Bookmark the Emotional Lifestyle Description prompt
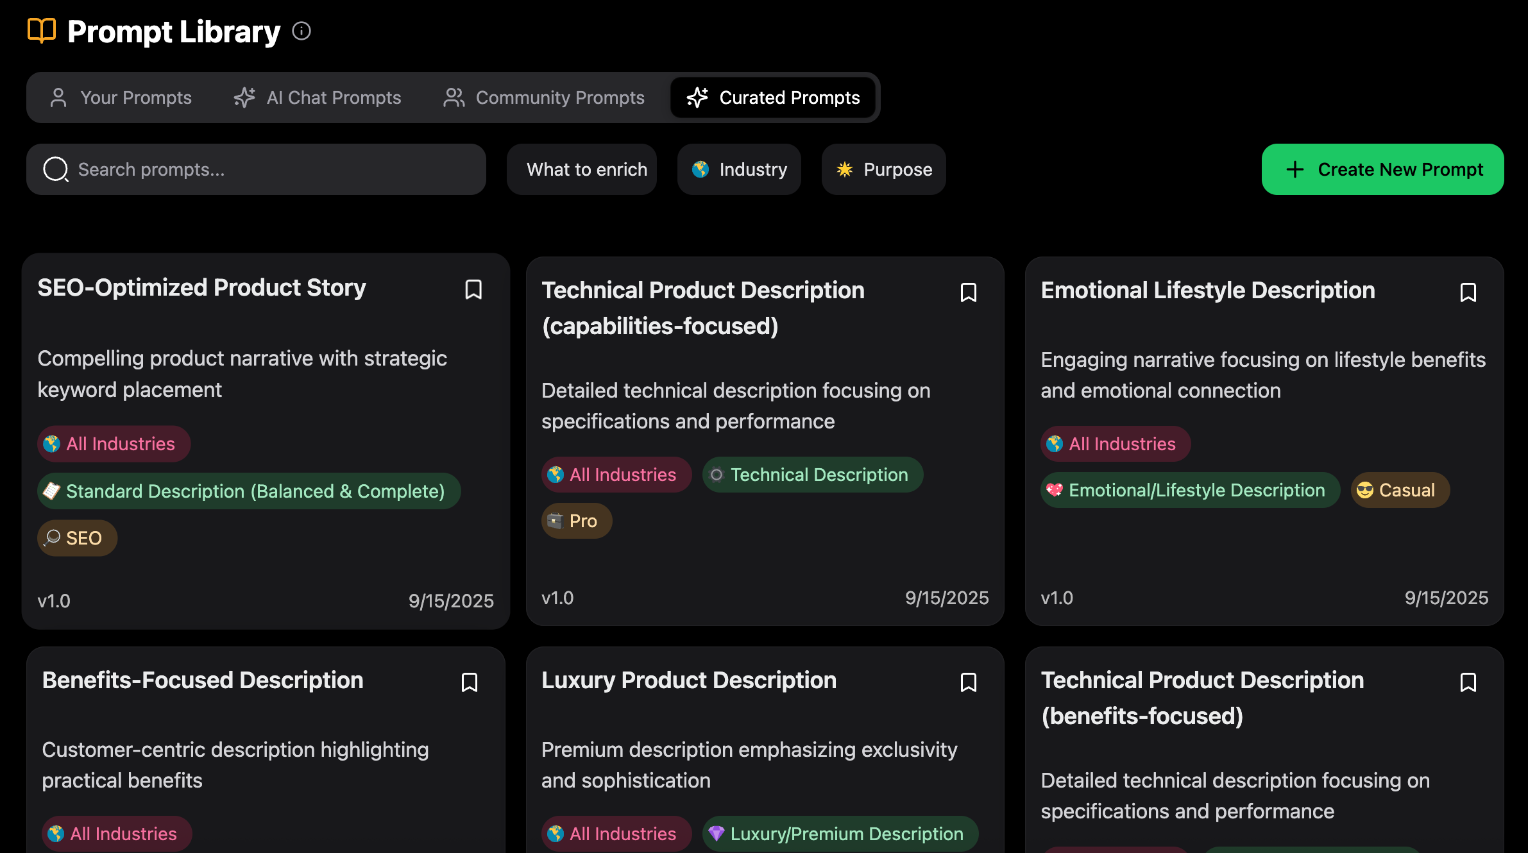Viewport: 1528px width, 853px height. pyautogui.click(x=1468, y=292)
